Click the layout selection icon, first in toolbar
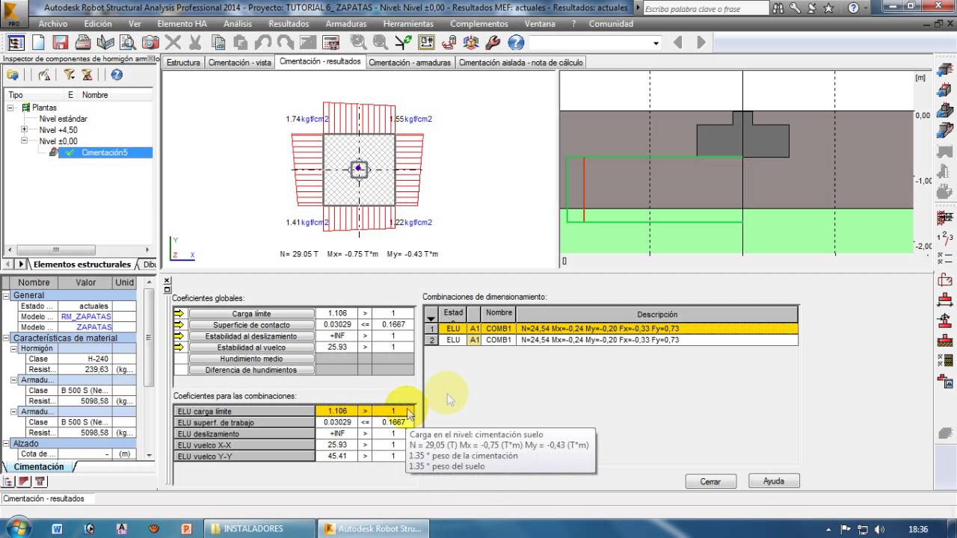 (x=16, y=43)
